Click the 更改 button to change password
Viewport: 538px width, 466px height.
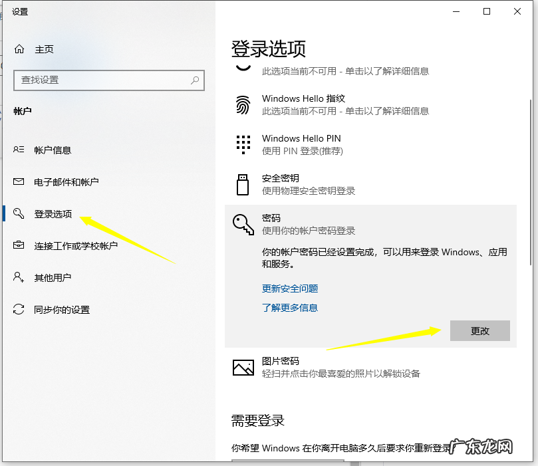click(479, 330)
